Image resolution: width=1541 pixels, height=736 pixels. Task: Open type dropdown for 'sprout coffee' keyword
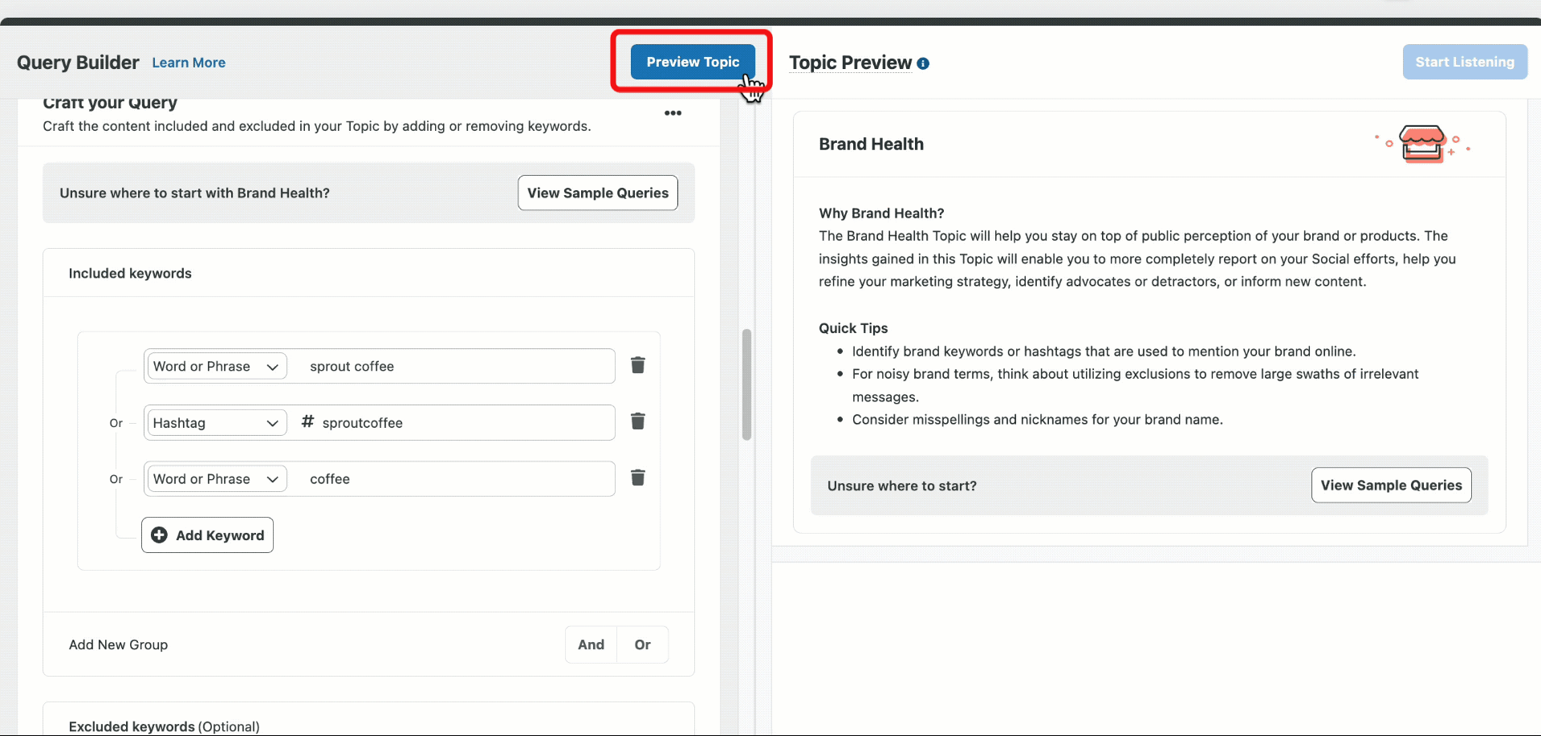(x=217, y=366)
